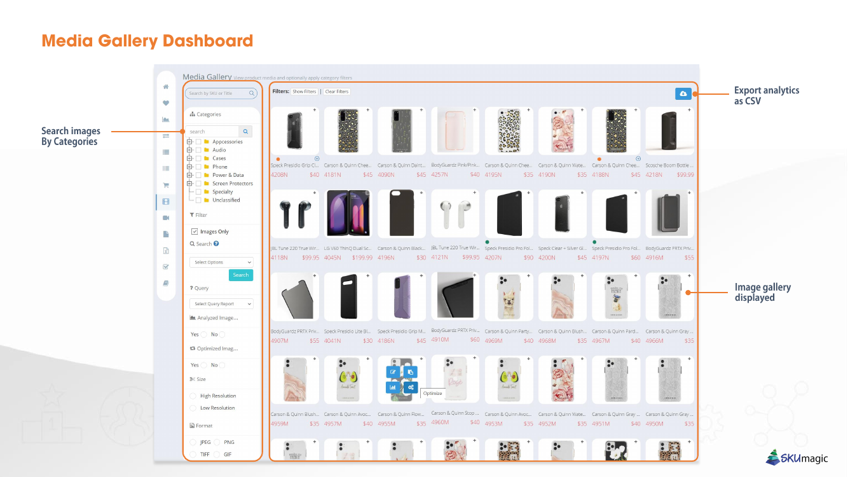Tick the Audio category checkbox

point(198,150)
